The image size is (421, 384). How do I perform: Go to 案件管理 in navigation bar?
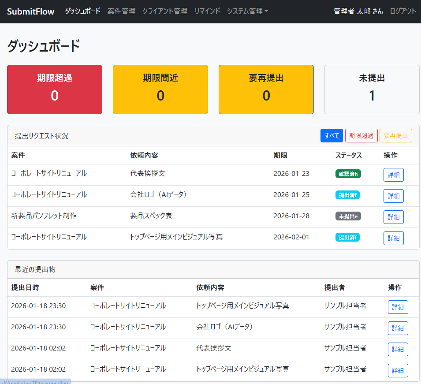(121, 11)
